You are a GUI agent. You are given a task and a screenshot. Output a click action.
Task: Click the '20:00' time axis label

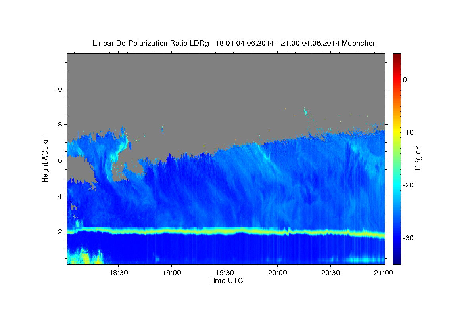click(x=278, y=273)
